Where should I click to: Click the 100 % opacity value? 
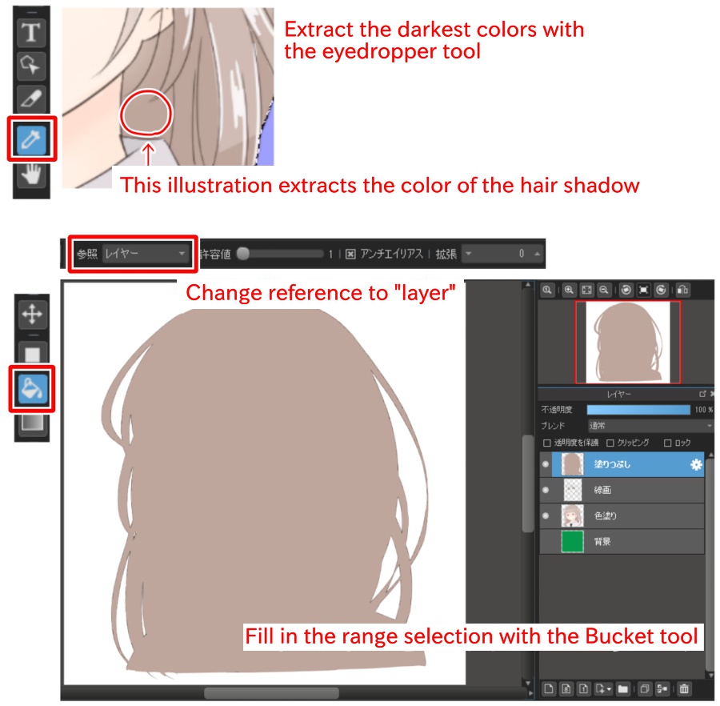(703, 410)
